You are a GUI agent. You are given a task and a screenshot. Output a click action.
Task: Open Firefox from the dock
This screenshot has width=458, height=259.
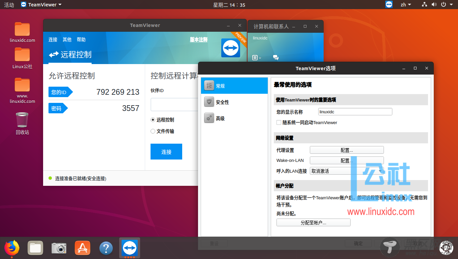(x=12, y=248)
